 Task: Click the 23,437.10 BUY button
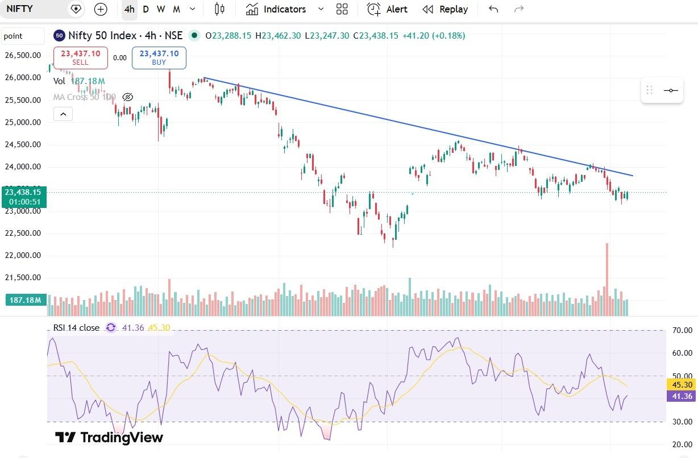[159, 58]
